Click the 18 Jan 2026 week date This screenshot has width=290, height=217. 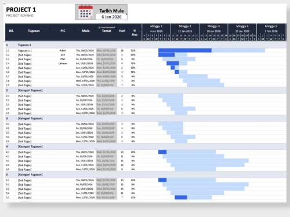point(213,31)
